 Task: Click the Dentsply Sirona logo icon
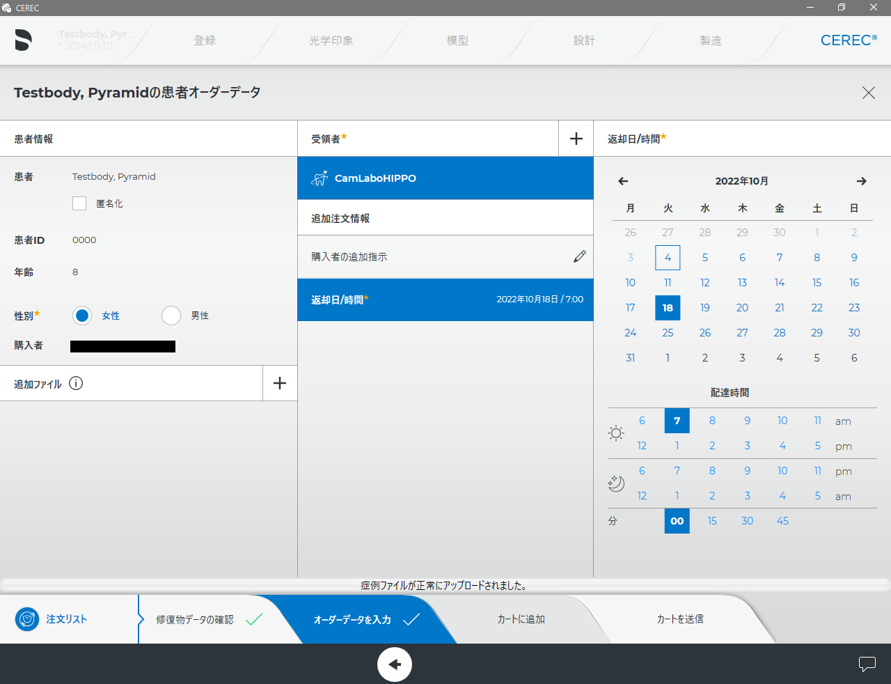23,40
